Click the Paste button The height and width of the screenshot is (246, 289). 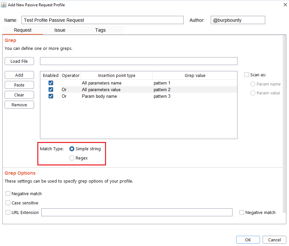(19, 85)
